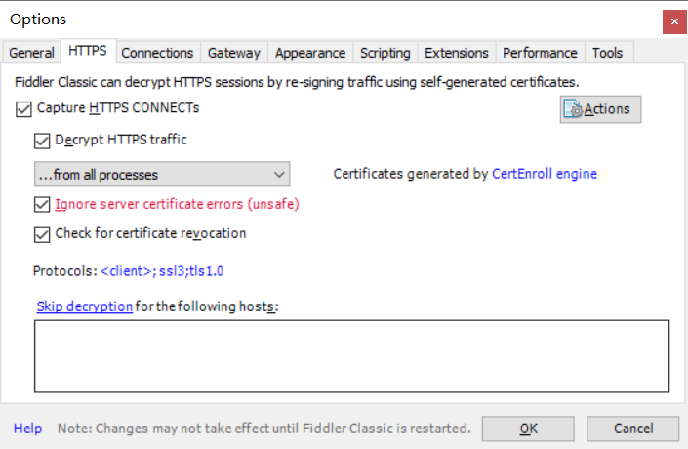Select the Tools tab
Screen dimensions: 688x449
coord(608,53)
